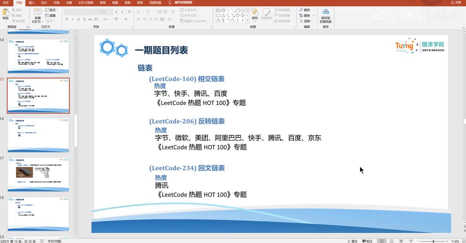Open the File (文件) menu tab
The width and height of the screenshot is (466, 243).
tap(5, 3)
